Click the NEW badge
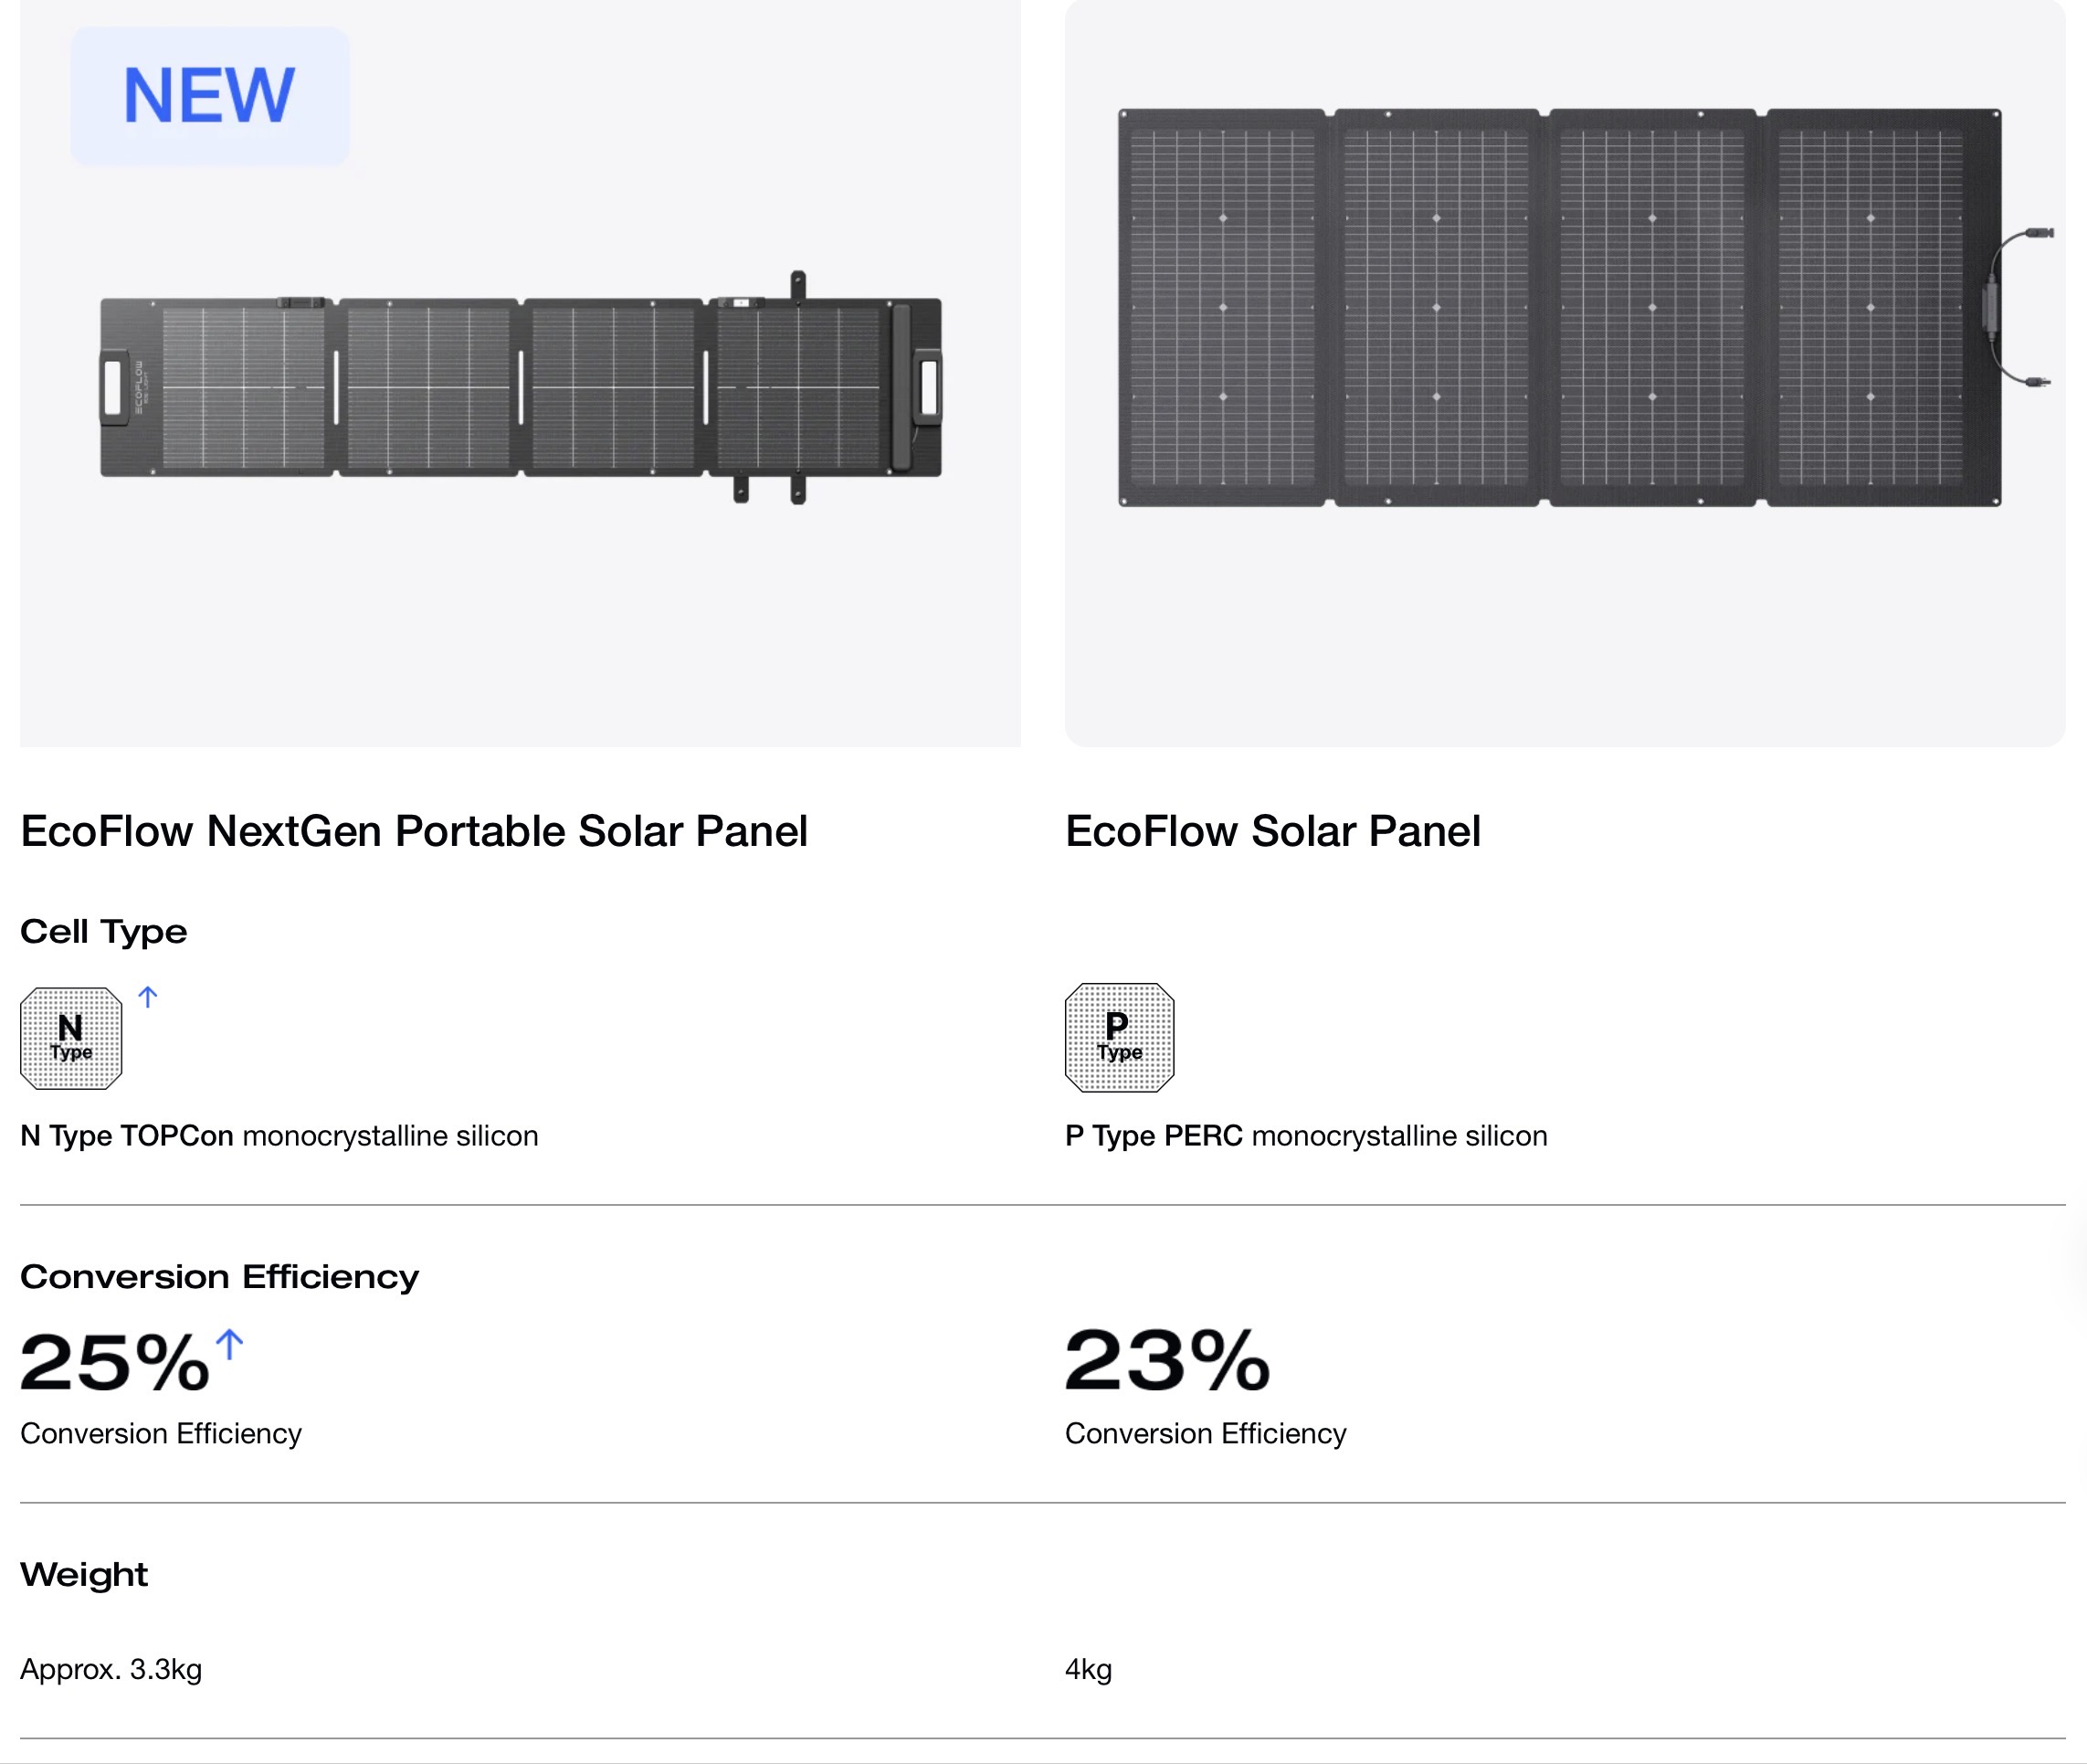The width and height of the screenshot is (2087, 1764). (x=209, y=96)
